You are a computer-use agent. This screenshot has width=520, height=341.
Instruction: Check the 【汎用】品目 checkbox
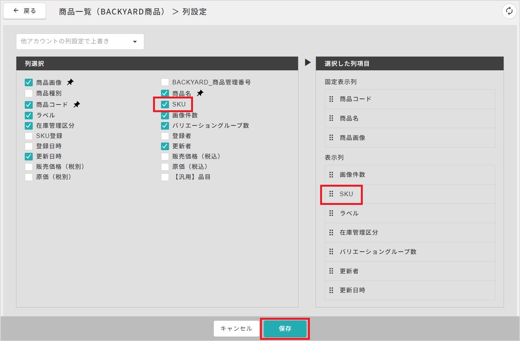click(165, 177)
